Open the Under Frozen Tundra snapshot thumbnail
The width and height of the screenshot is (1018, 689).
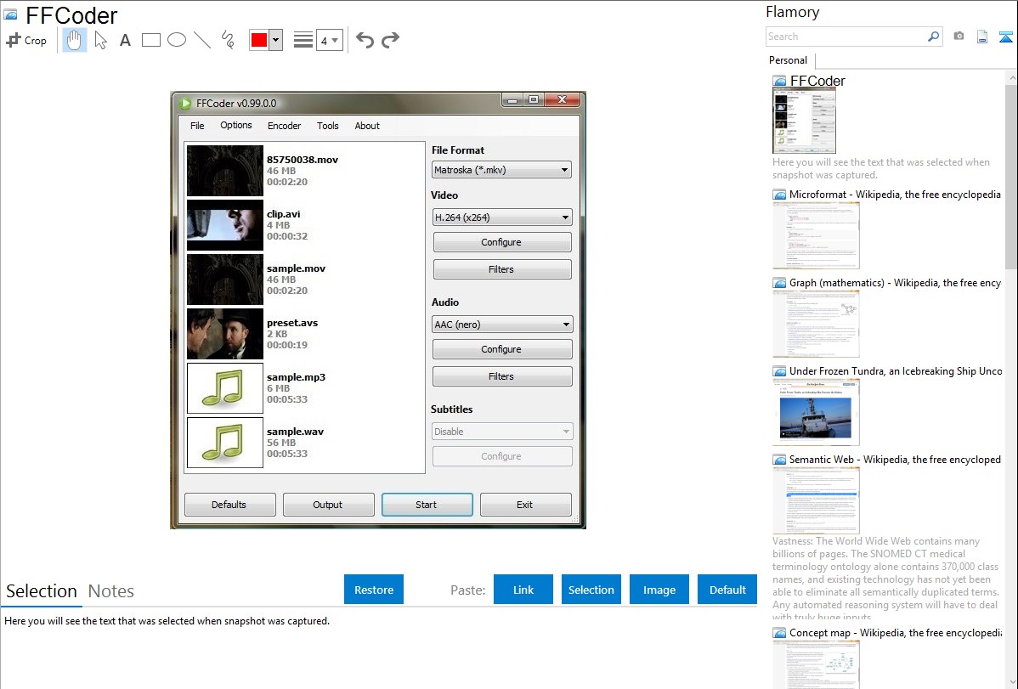[816, 412]
